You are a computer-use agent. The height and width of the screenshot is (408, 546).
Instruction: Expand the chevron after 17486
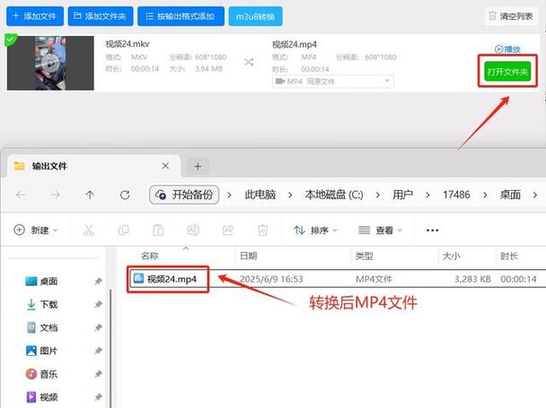tap(485, 195)
